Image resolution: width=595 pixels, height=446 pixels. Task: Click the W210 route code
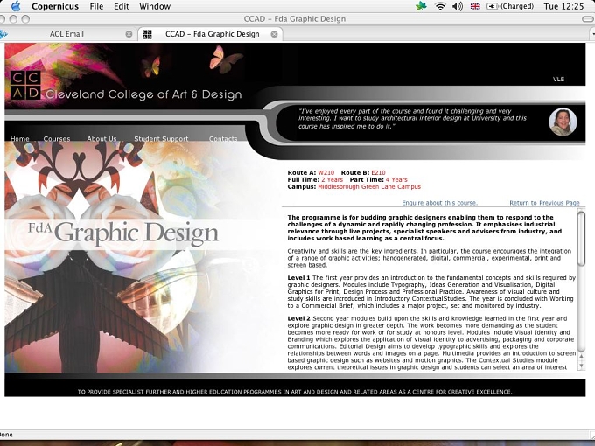point(326,172)
